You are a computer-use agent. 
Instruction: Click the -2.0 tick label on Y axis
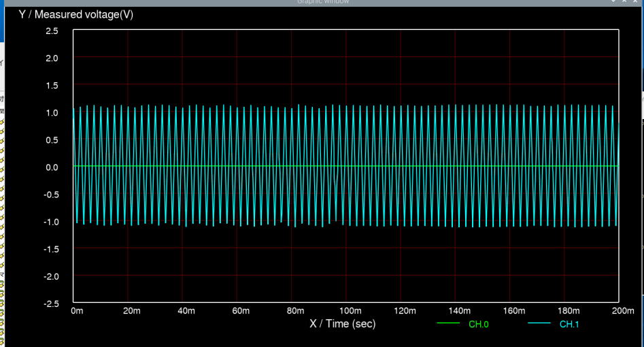tap(51, 276)
